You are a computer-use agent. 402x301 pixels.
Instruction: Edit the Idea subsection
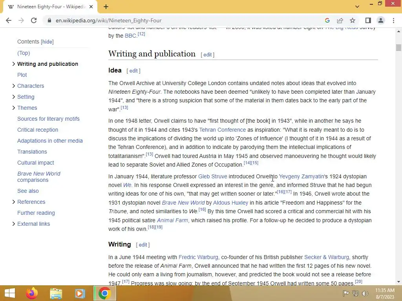click(x=133, y=71)
